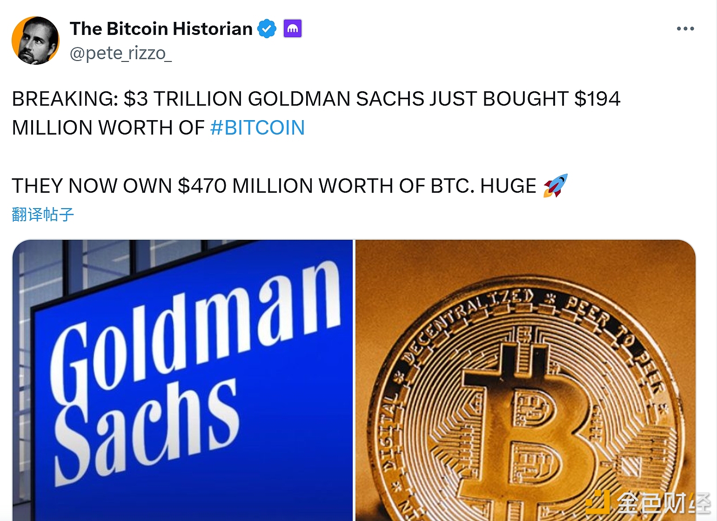Click the BREAKING headline first line
Image resolution: width=717 pixels, height=521 pixels.
(316, 99)
